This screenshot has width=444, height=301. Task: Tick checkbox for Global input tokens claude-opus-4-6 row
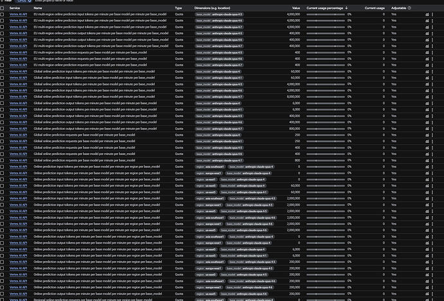coord(2,91)
